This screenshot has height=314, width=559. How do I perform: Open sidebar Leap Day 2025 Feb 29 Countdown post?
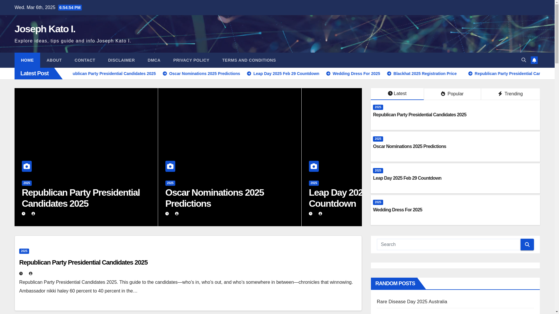click(407, 178)
